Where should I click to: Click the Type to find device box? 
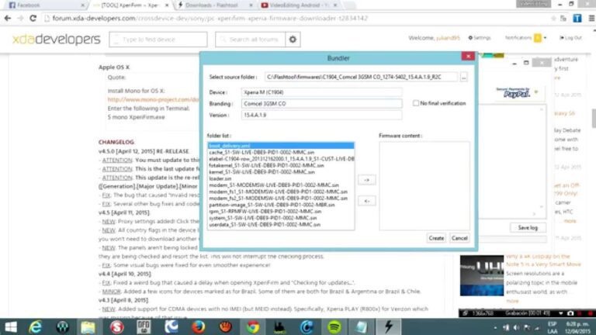(158, 39)
